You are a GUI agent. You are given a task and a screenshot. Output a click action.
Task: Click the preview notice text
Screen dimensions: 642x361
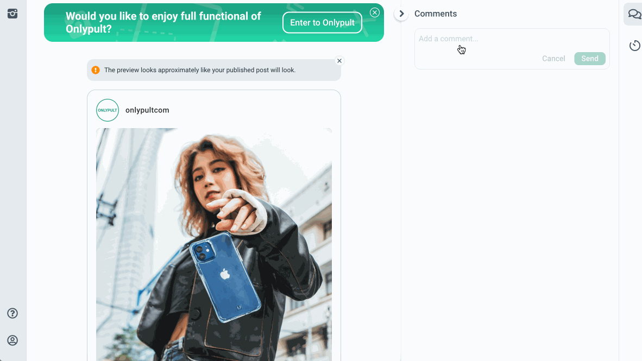point(200,70)
